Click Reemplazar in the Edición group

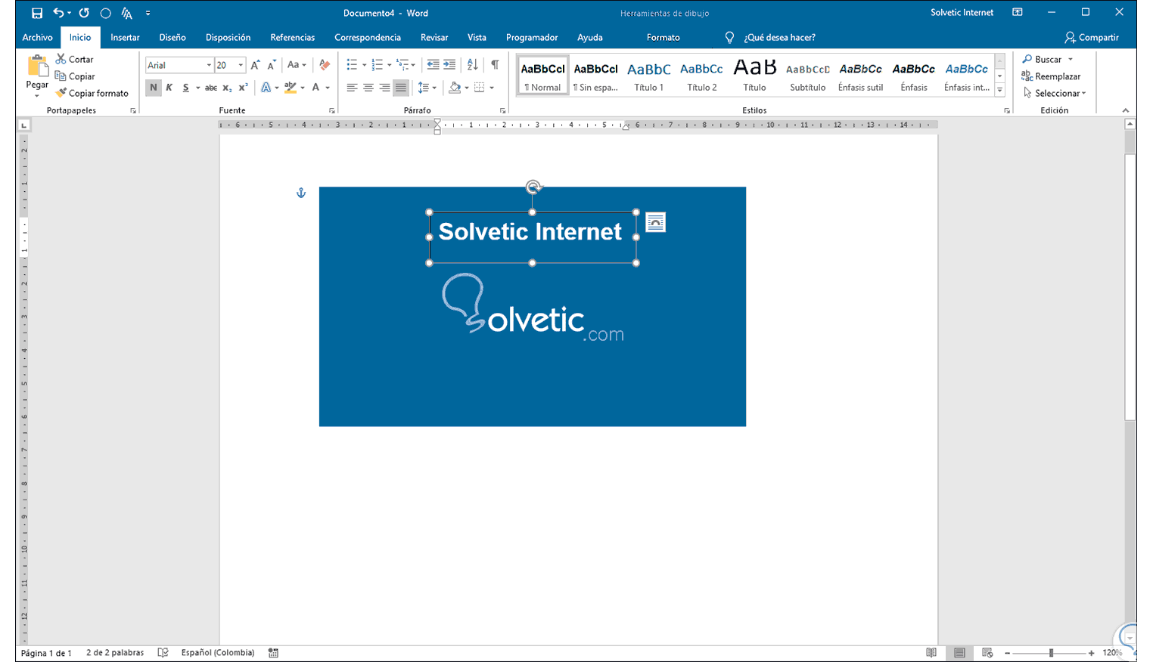click(1051, 76)
